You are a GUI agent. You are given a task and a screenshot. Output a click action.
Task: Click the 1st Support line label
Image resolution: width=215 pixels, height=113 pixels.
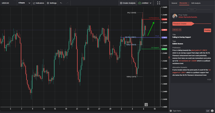155,48
